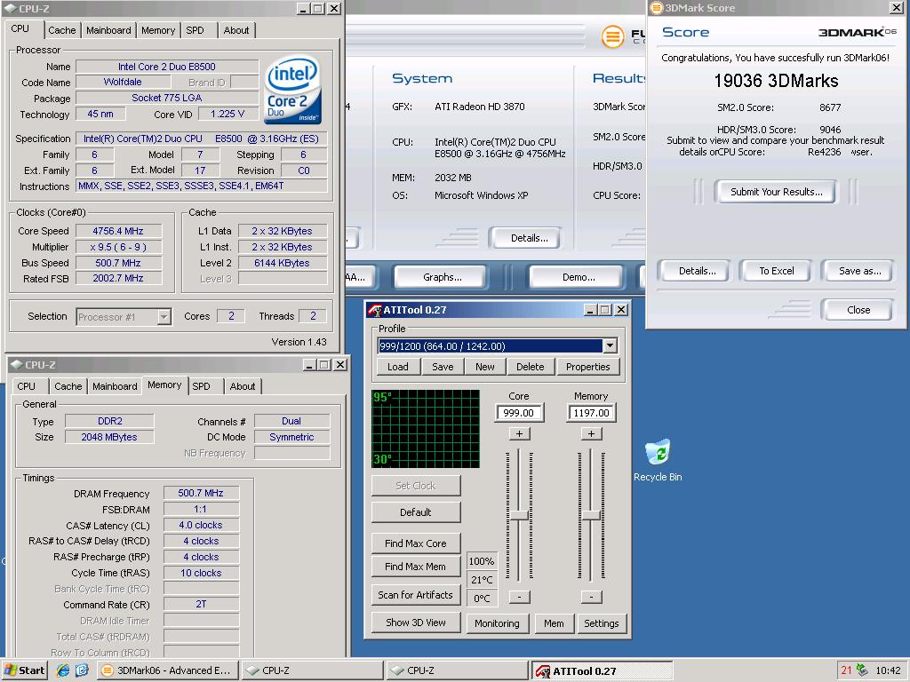Open About tab in top CPU-Z window
This screenshot has width=910, height=682.
click(x=236, y=30)
